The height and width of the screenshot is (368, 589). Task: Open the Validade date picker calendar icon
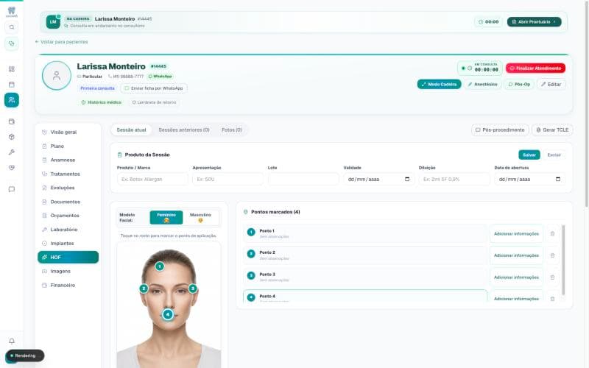point(407,179)
